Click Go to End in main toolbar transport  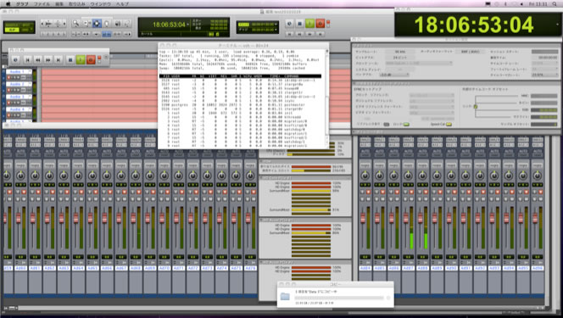(321, 34)
